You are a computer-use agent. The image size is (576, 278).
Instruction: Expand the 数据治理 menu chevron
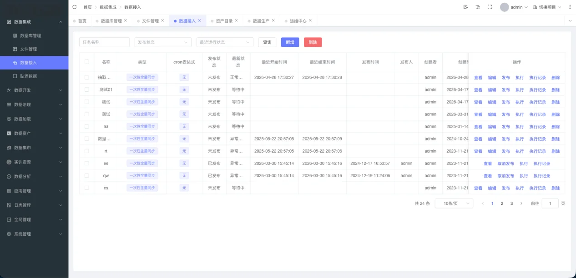[x=61, y=104]
